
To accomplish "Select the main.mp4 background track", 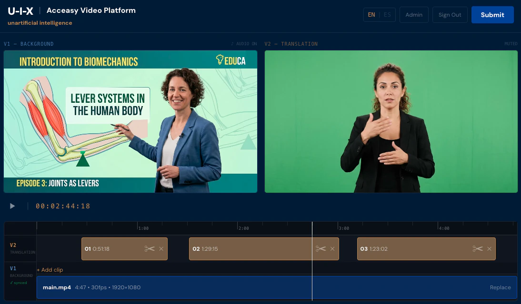I will (x=277, y=287).
